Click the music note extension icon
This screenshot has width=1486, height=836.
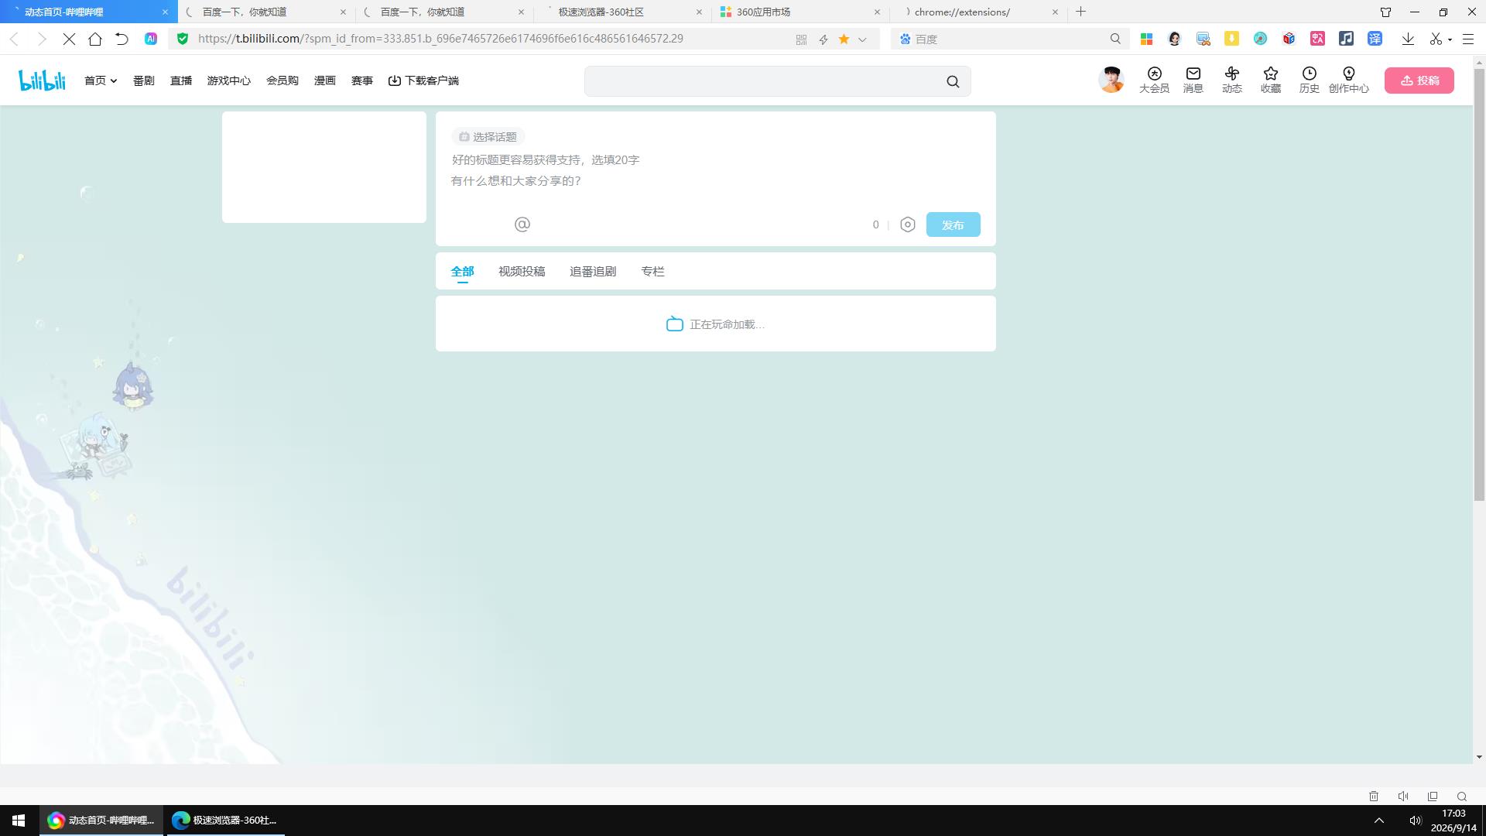tap(1346, 39)
